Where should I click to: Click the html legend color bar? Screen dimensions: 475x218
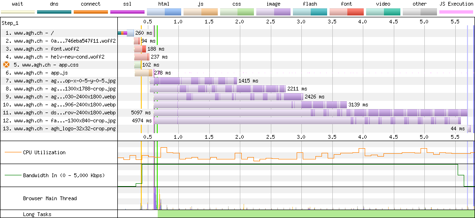[164, 12]
